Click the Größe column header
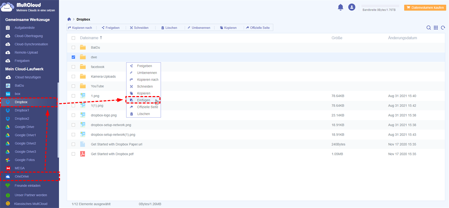This screenshot has width=449, height=208. (337, 38)
